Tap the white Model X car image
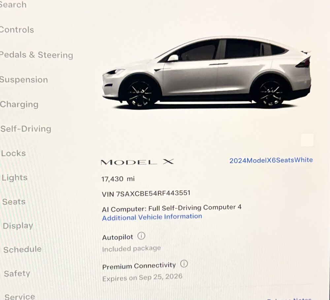The image size is (330, 300). tap(207, 72)
